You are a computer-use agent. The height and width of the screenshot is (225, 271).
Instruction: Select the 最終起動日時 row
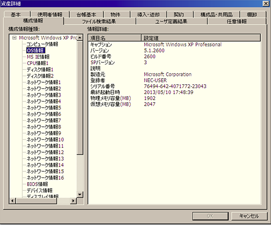[x=175, y=92]
